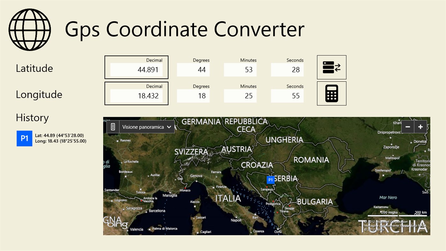Select the P1 pin marker on the map
This screenshot has width=446, height=251.
(270, 180)
